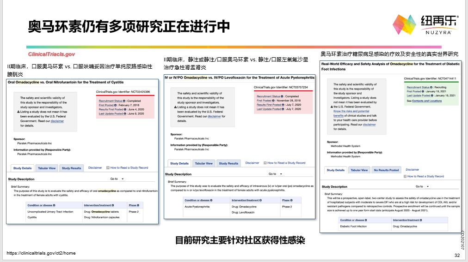
Task: Click warning triangle icon in Pyelonephritis study notice
Action: pyautogui.click(x=176, y=107)
